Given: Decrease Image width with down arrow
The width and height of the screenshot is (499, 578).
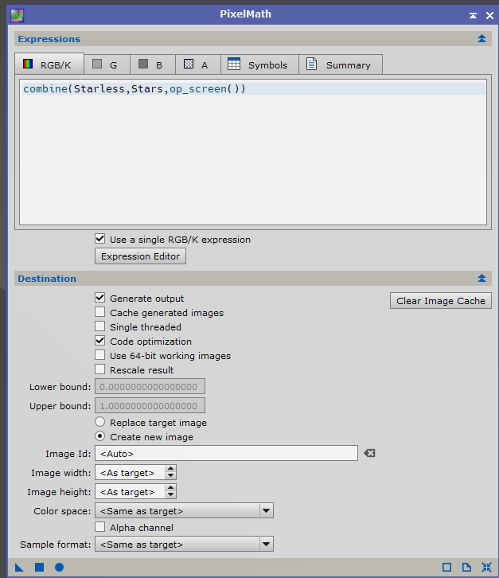Looking at the screenshot, I should [170, 476].
